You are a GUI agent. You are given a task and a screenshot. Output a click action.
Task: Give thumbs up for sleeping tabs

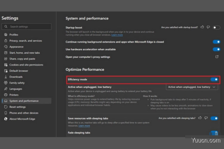point(200,118)
